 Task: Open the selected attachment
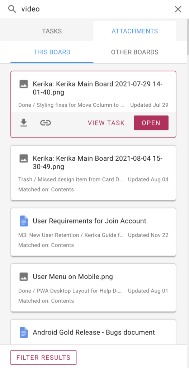[151, 123]
